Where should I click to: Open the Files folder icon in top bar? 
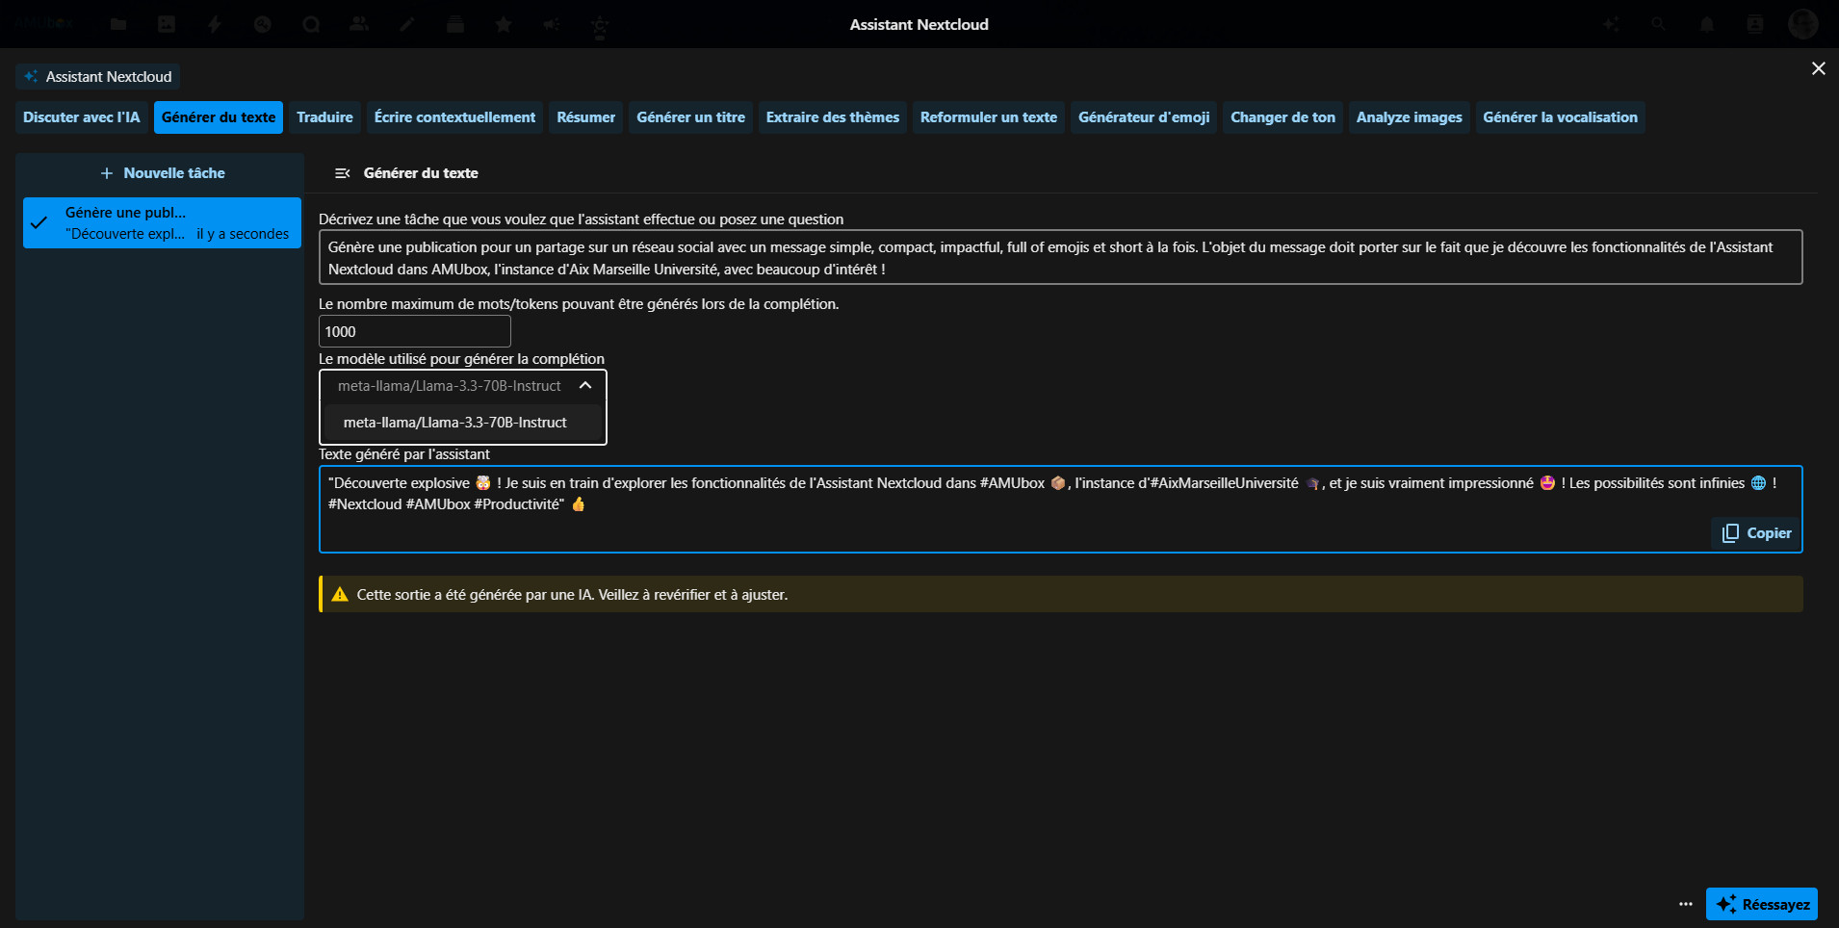[x=118, y=24]
